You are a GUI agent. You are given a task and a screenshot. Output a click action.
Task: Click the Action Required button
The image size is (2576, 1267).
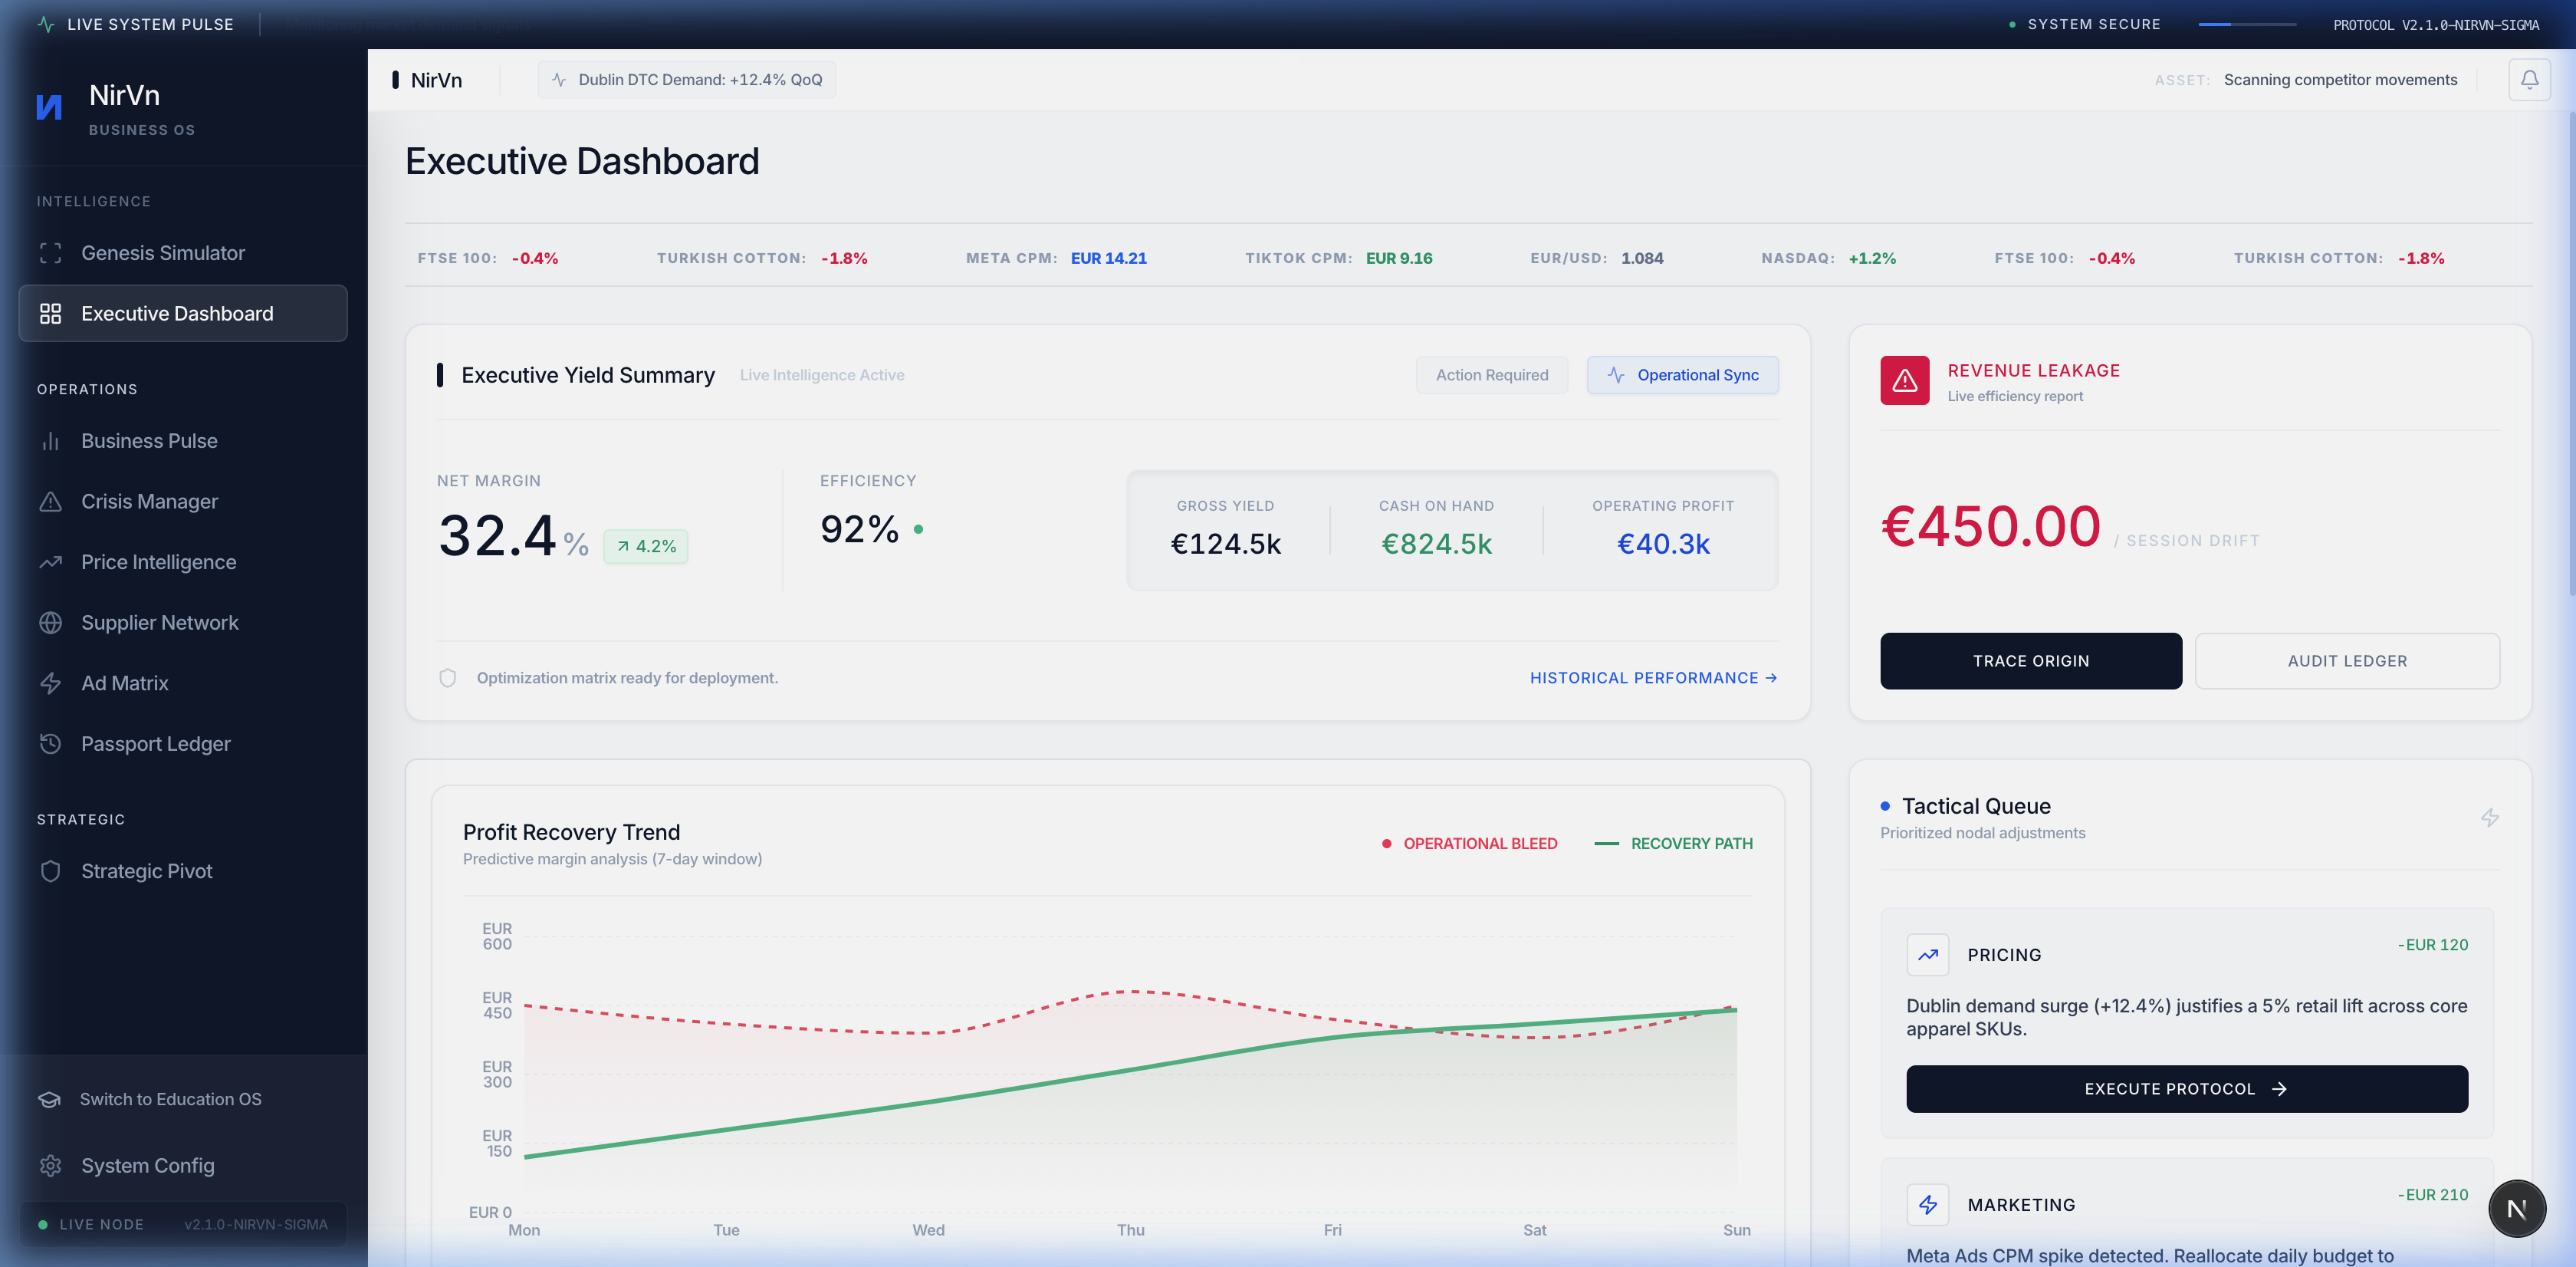pyautogui.click(x=1492, y=375)
